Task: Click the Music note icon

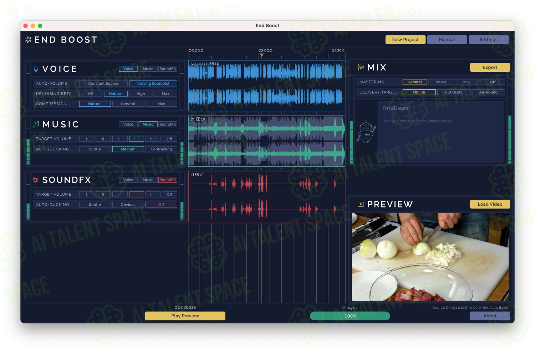Action: (36, 124)
